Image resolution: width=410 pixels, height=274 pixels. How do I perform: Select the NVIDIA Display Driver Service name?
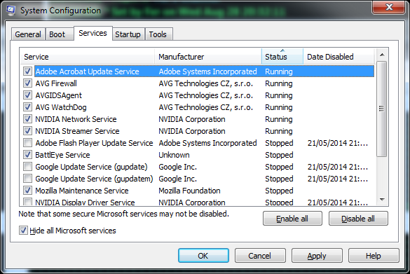click(x=85, y=202)
